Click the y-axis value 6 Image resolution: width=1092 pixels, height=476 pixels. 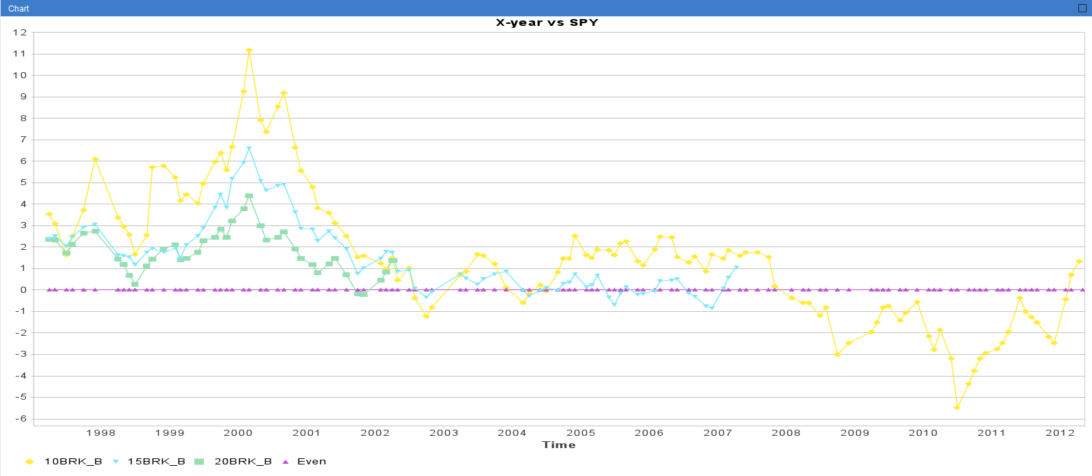[24, 161]
